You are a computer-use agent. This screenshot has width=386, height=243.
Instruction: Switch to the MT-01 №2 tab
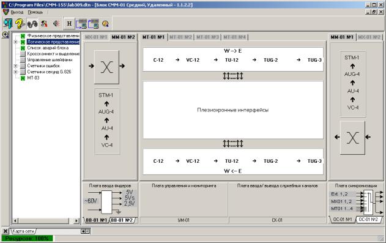coord(180,37)
